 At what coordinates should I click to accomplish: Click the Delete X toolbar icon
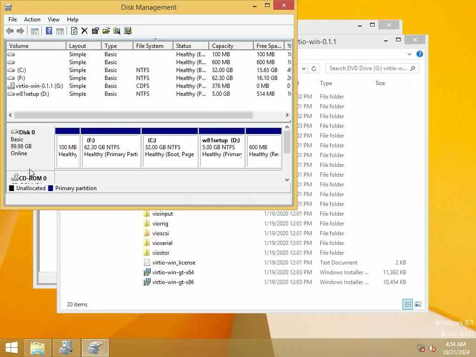(x=85, y=31)
